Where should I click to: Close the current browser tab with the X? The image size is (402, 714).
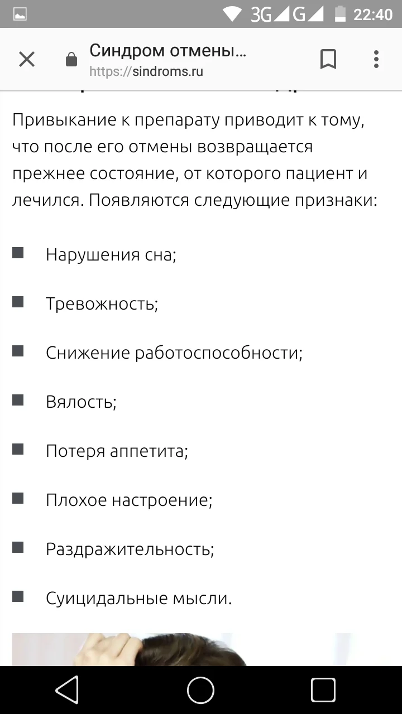point(26,59)
